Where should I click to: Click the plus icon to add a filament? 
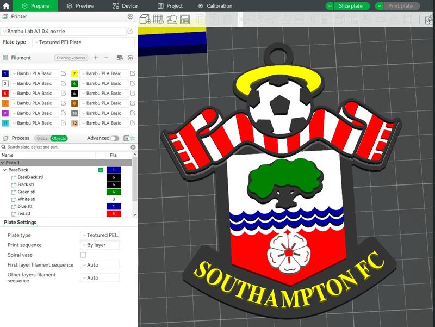coord(96,58)
